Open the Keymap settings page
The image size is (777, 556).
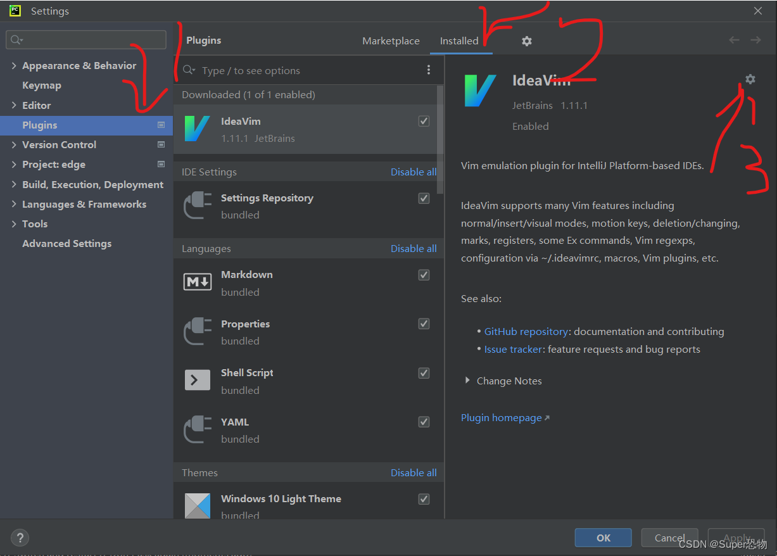click(42, 85)
